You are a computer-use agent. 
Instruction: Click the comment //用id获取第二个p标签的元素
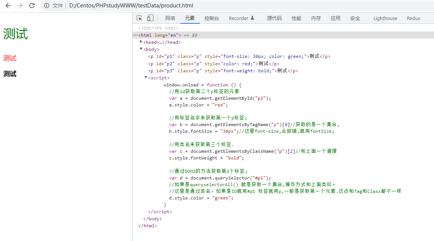pos(204,92)
